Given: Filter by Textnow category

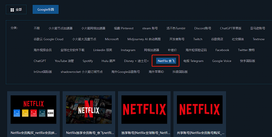Looking at the screenshot, I should pos(258,39).
